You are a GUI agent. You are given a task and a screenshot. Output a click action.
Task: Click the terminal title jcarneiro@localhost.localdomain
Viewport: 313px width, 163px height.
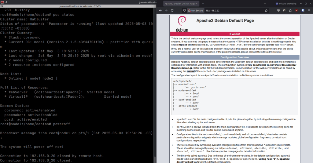click(80, 6)
